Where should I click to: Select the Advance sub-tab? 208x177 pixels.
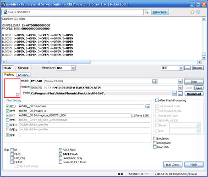click(23, 75)
